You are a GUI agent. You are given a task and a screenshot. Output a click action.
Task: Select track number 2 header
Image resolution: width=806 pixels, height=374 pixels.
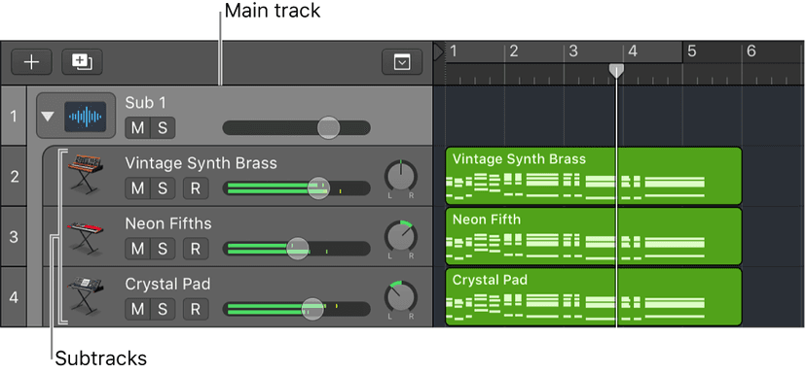click(x=14, y=176)
